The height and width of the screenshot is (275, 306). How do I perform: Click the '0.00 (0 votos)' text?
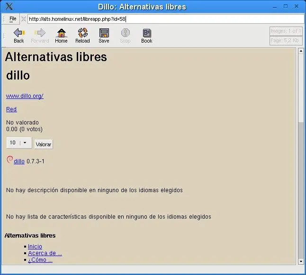pyautogui.click(x=24, y=129)
